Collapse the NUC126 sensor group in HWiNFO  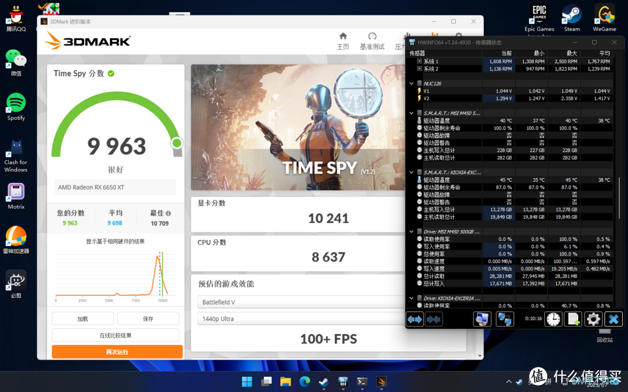[x=411, y=84]
